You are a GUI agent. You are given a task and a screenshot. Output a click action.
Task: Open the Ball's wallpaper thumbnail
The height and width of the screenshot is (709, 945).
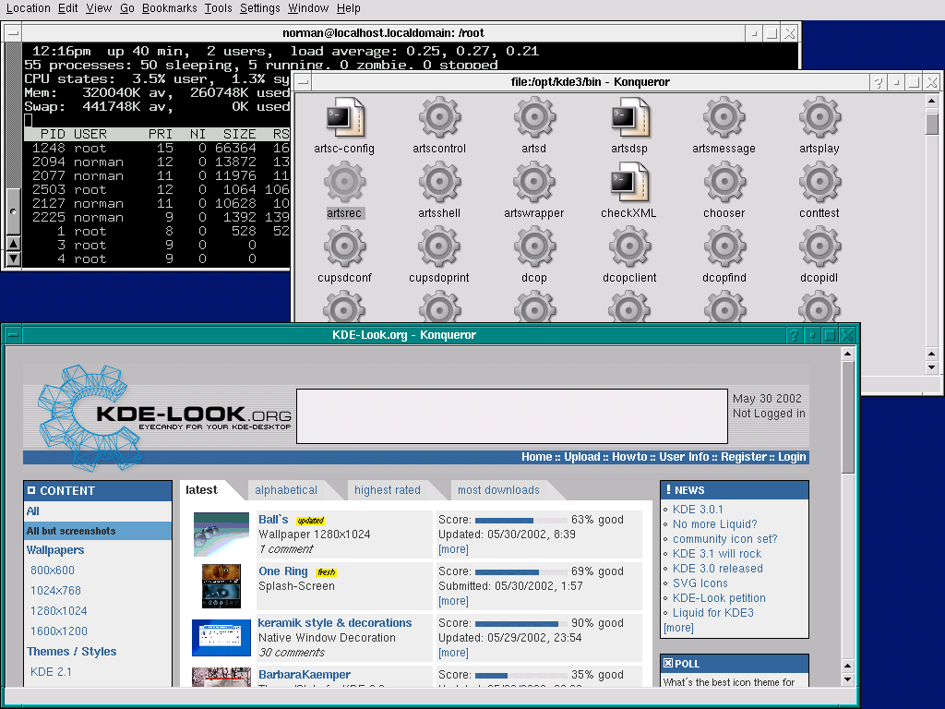pyautogui.click(x=221, y=535)
